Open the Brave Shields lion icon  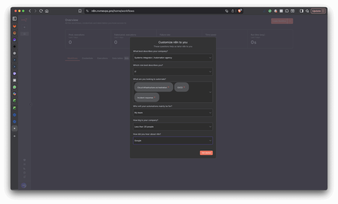coord(240,11)
